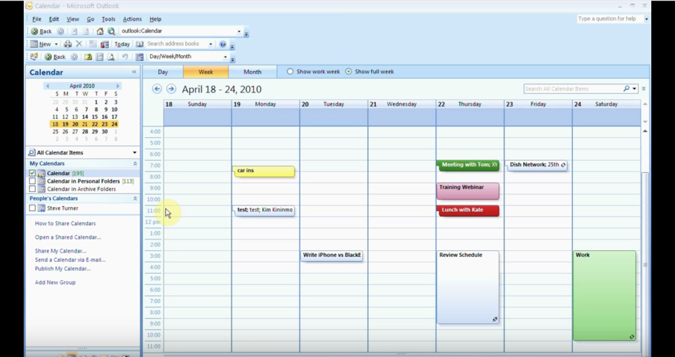The image size is (675, 357).
Task: Open the Edit menu
Action: pyautogui.click(x=54, y=19)
